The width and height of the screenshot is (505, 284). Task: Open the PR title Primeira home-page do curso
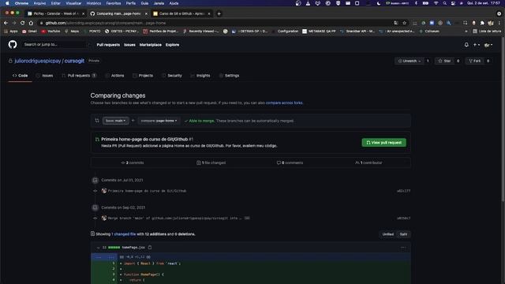tap(144, 139)
